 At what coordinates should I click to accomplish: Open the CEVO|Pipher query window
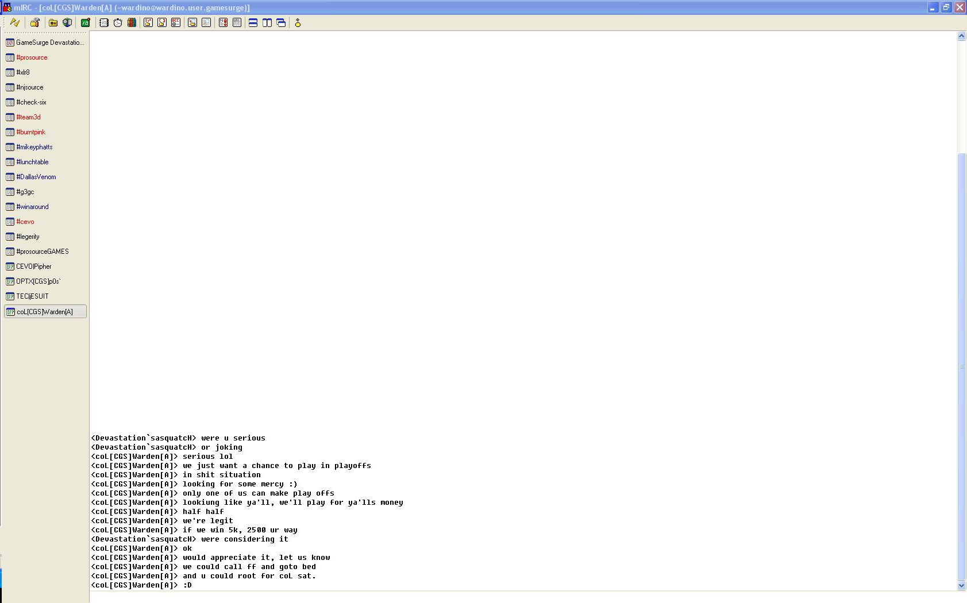click(x=33, y=266)
